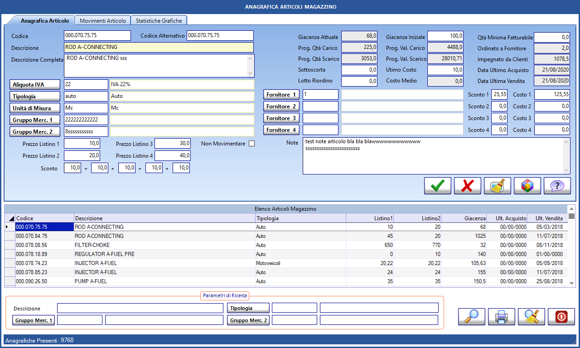Open help via the question mark icon
580x348 pixels.
pyautogui.click(x=557, y=185)
